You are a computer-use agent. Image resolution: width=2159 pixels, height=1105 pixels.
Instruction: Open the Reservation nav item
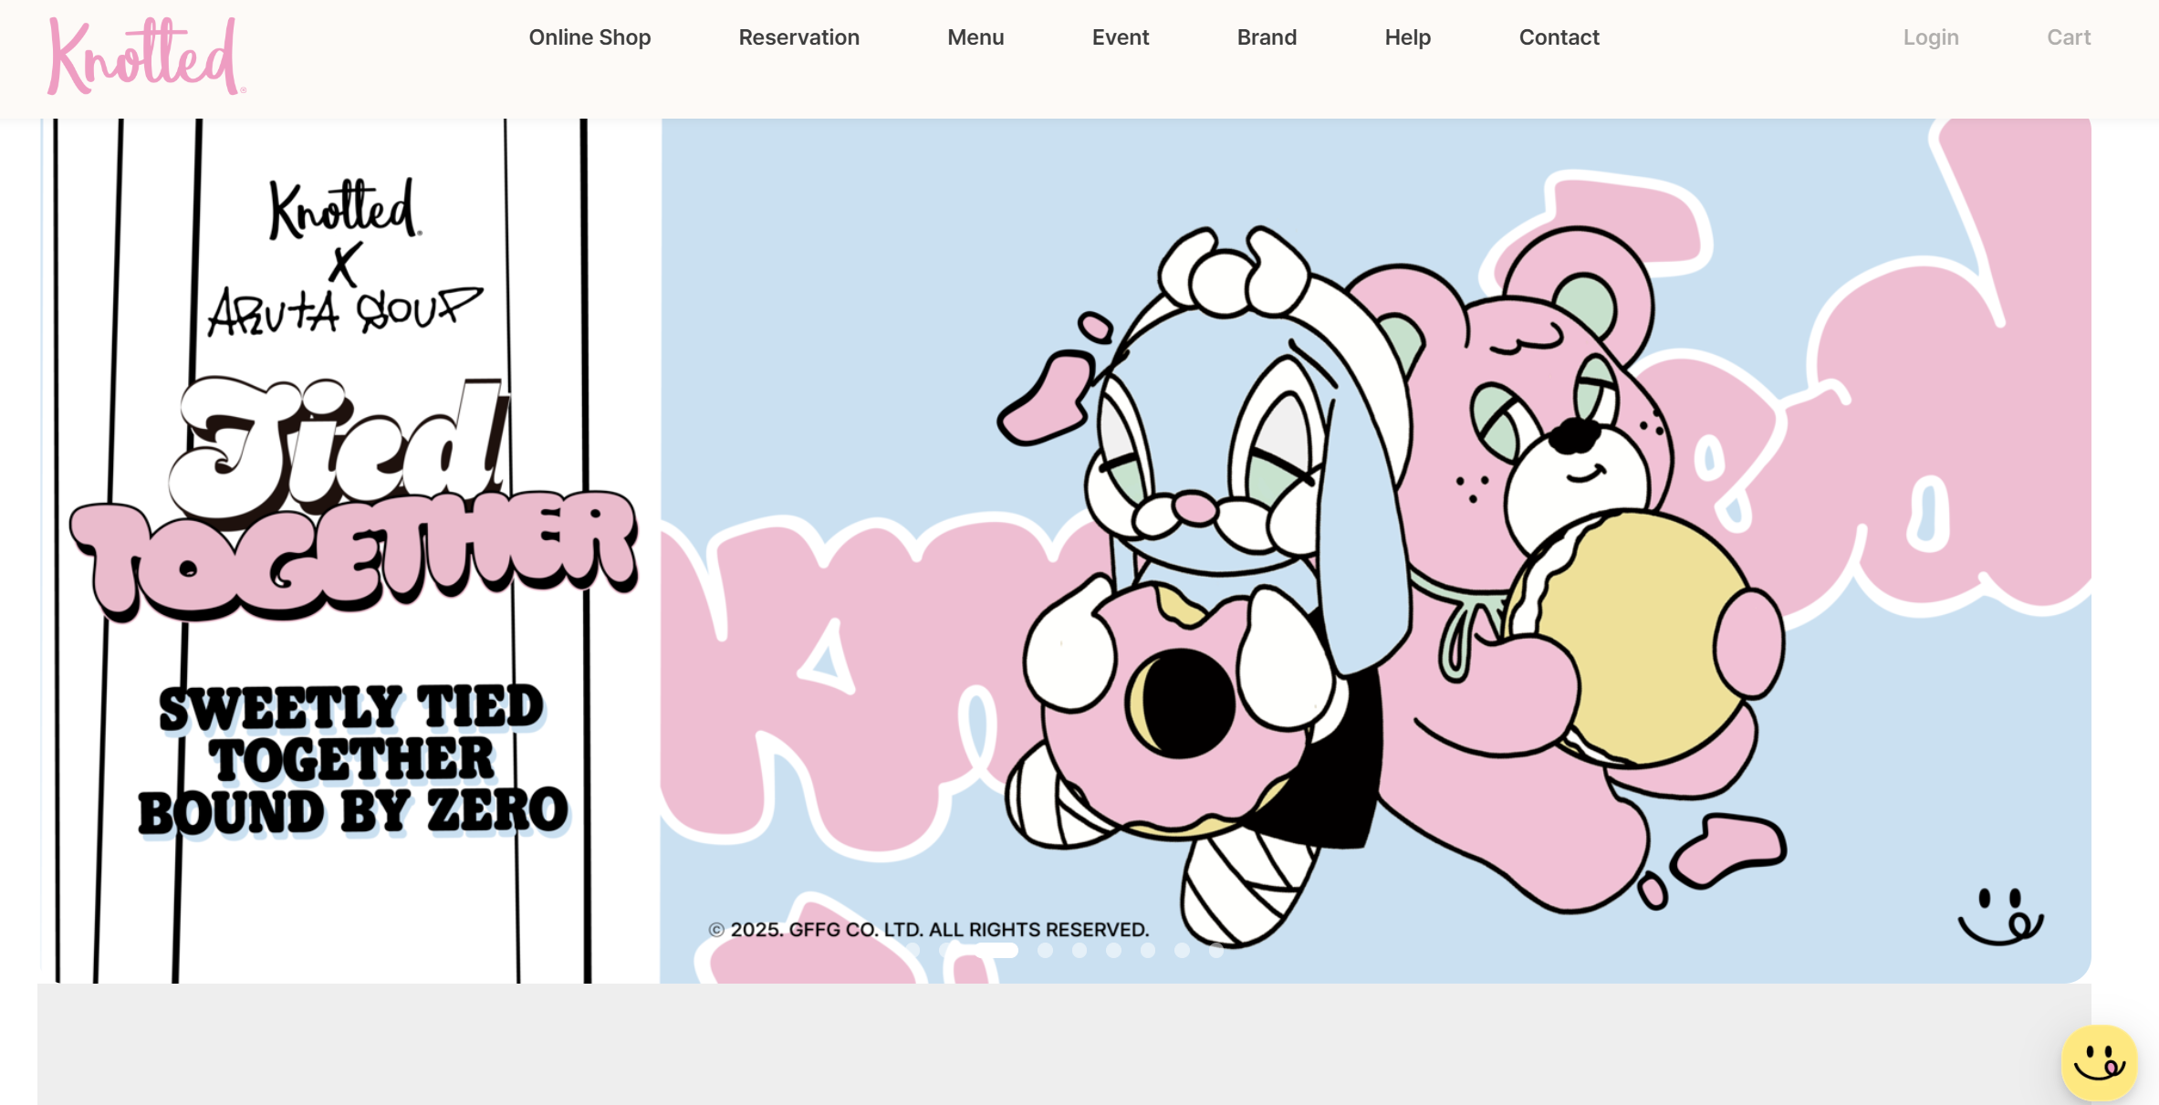[x=798, y=37]
